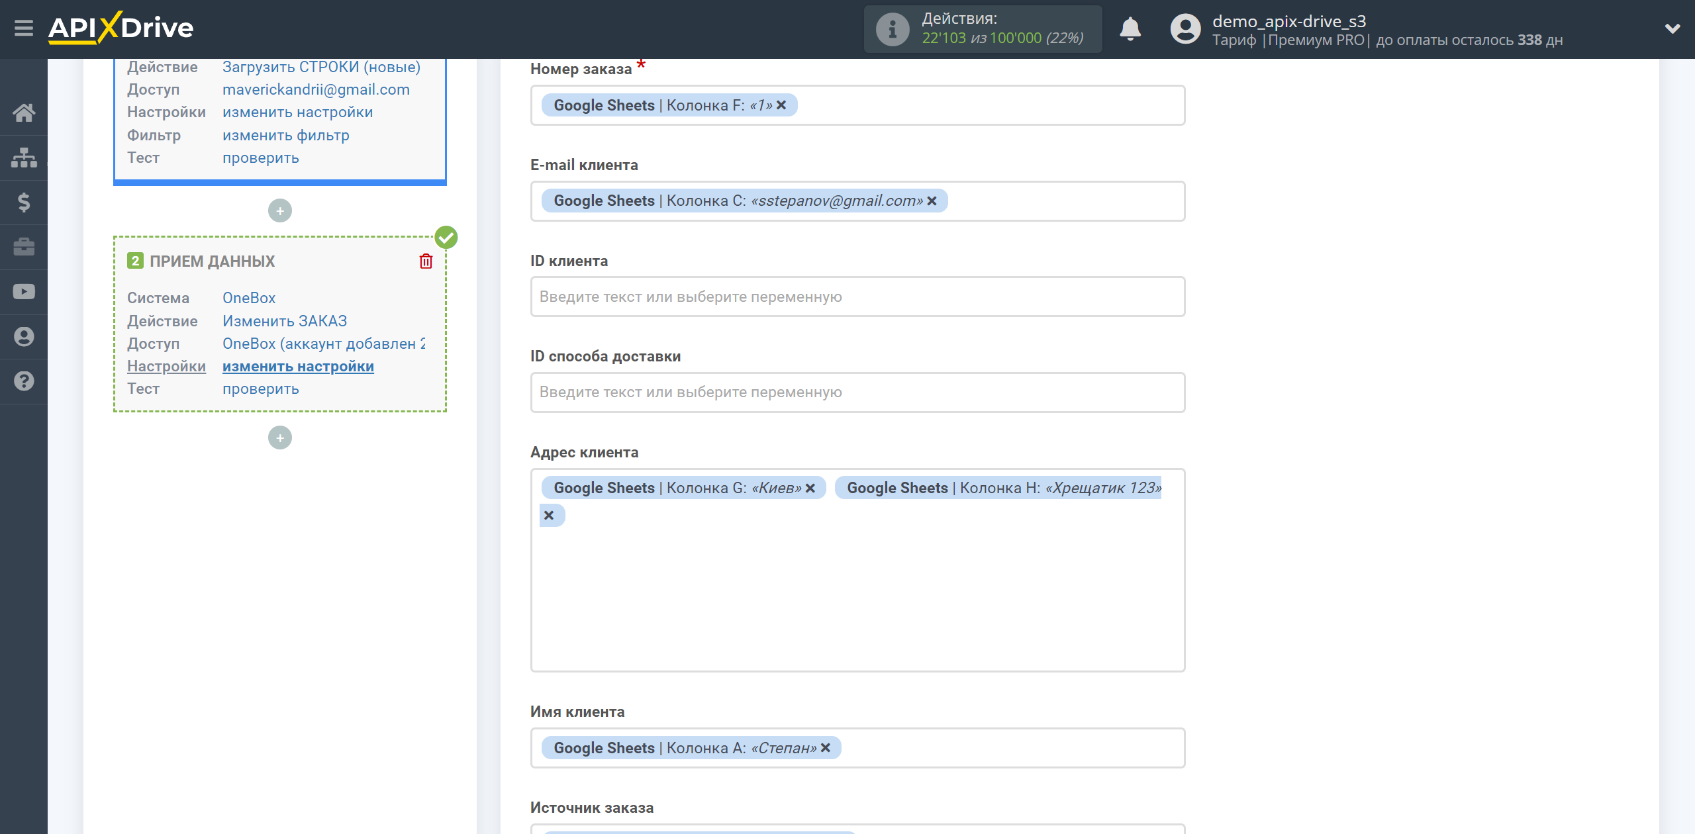This screenshot has height=834, width=1695.
Task: Click изменить фильтр link
Action: click(286, 135)
